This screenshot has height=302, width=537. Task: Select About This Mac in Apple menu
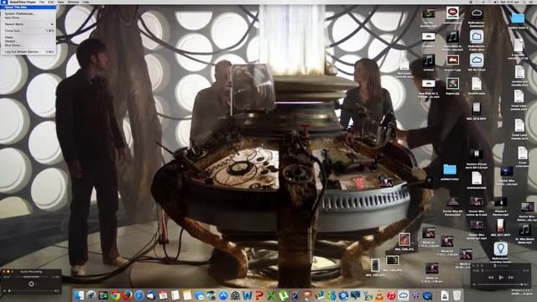pyautogui.click(x=28, y=8)
